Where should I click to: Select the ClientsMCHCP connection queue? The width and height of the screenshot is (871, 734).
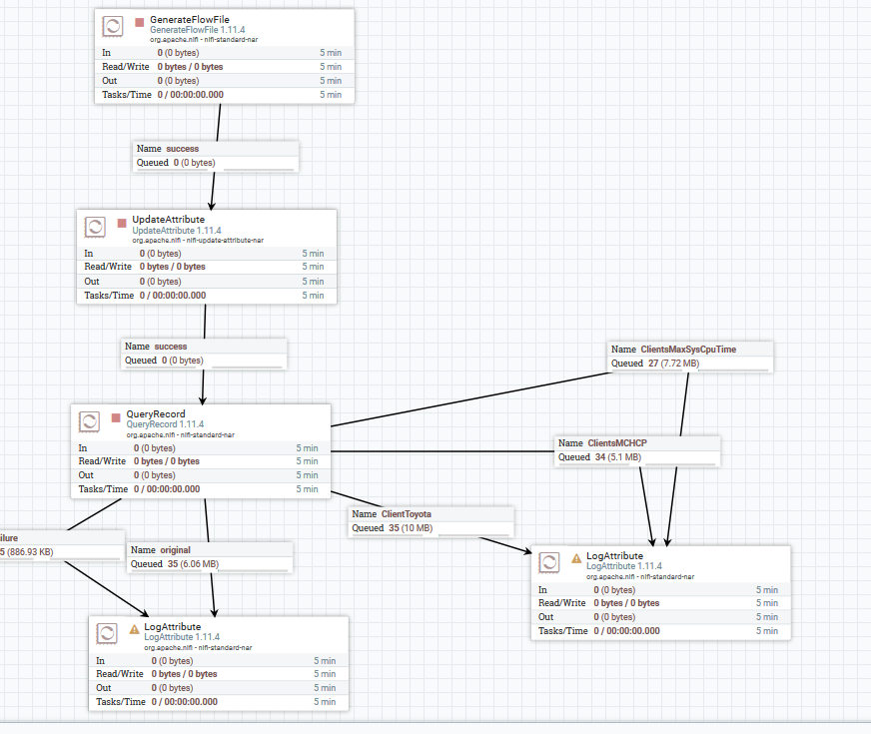(x=637, y=450)
